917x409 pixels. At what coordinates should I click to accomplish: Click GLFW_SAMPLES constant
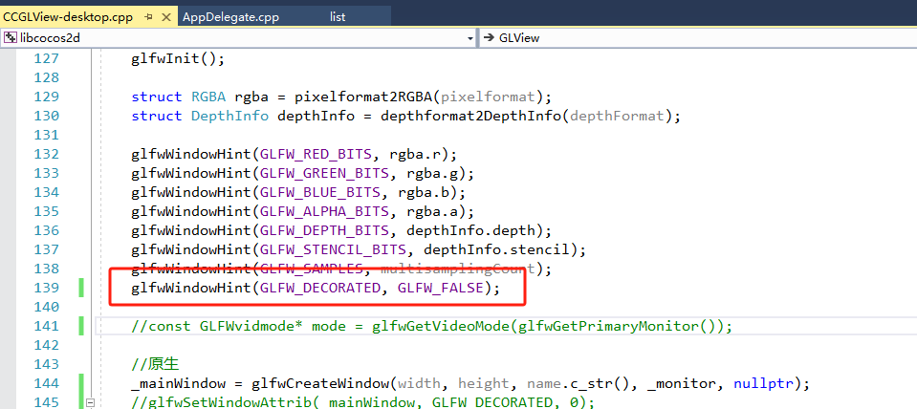311,269
